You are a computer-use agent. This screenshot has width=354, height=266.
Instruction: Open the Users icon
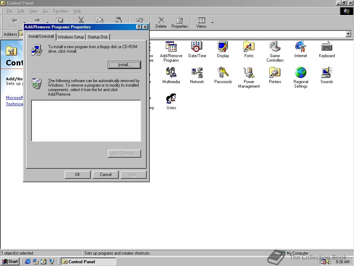point(171,101)
